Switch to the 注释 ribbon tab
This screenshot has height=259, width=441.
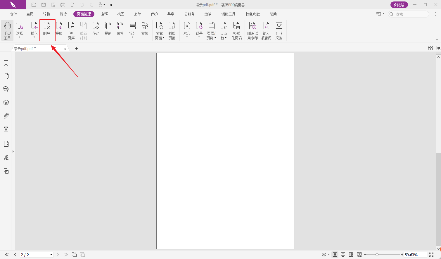[104, 14]
